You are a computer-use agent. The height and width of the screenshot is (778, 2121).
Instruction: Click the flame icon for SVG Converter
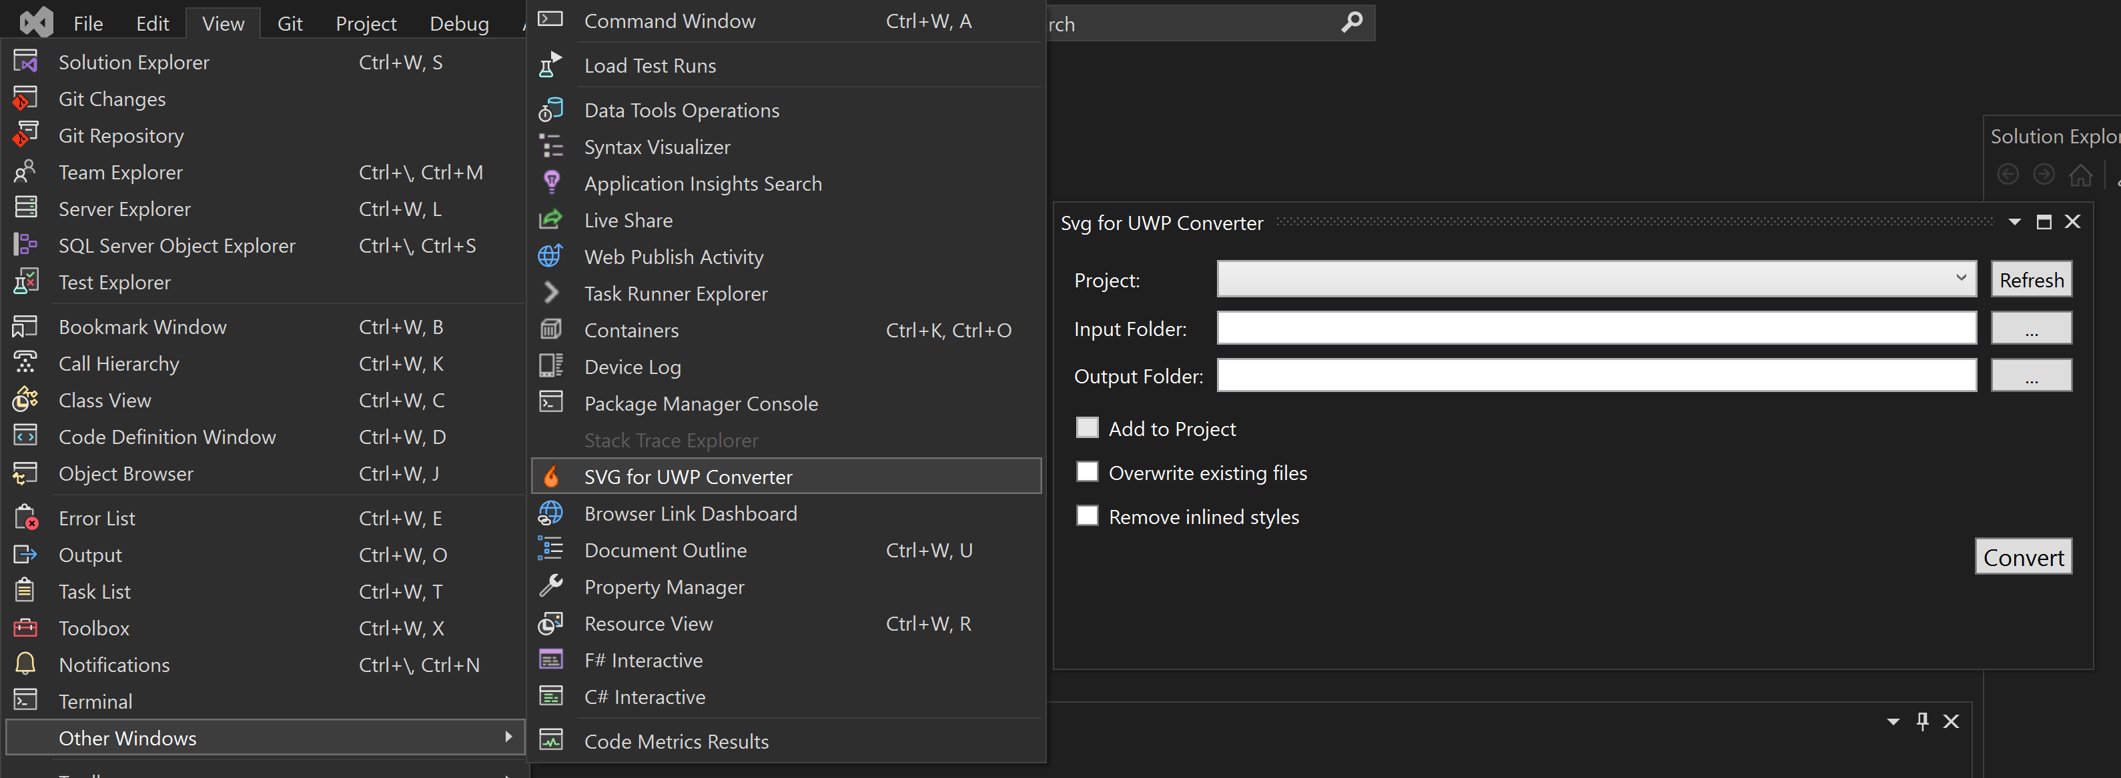click(551, 477)
